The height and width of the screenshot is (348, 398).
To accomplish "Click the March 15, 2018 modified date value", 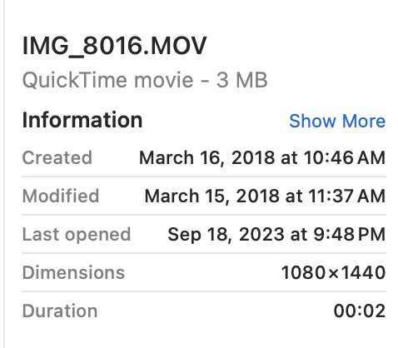I will coord(265,196).
